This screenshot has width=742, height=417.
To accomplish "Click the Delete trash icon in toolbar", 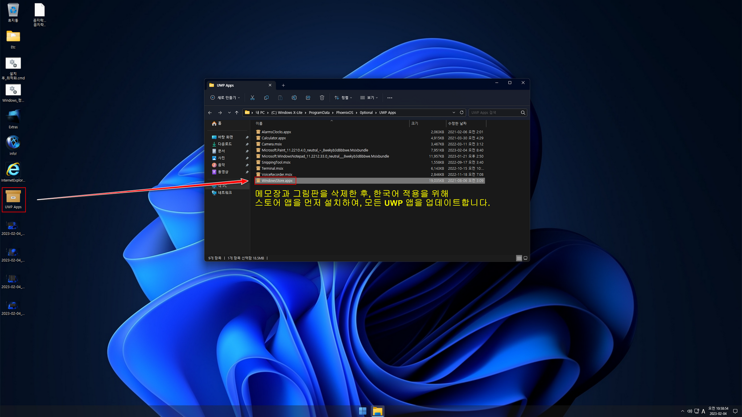I will pos(322,98).
